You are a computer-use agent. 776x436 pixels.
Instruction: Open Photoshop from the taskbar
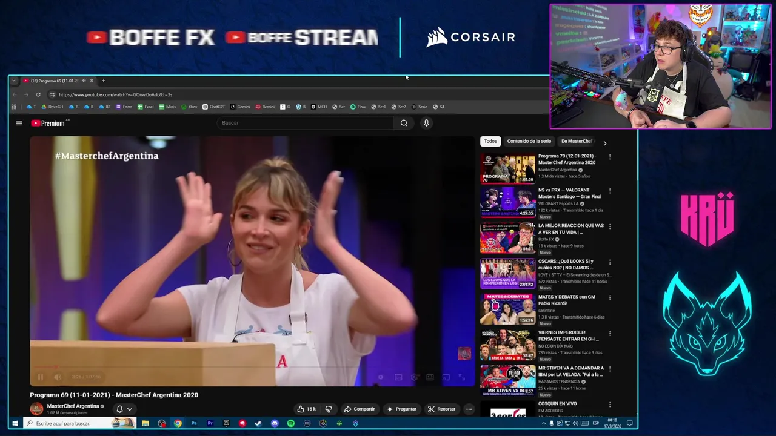194,423
